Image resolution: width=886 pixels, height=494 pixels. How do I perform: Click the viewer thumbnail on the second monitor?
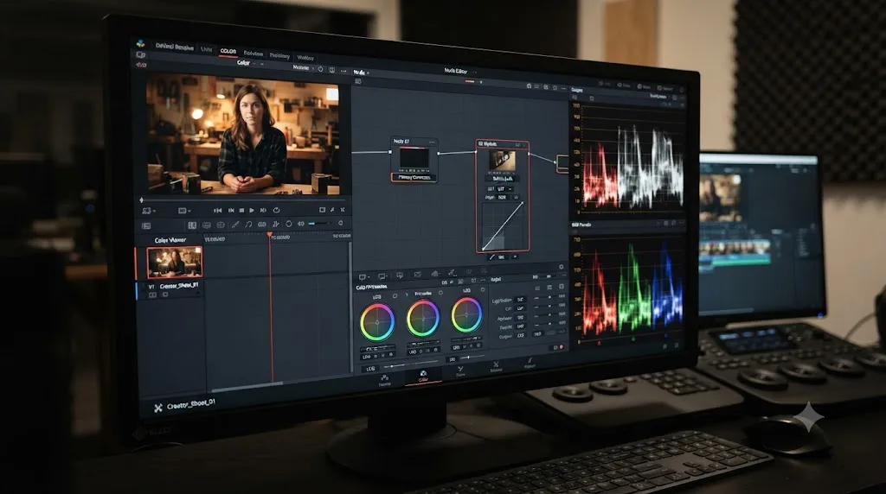(720, 199)
